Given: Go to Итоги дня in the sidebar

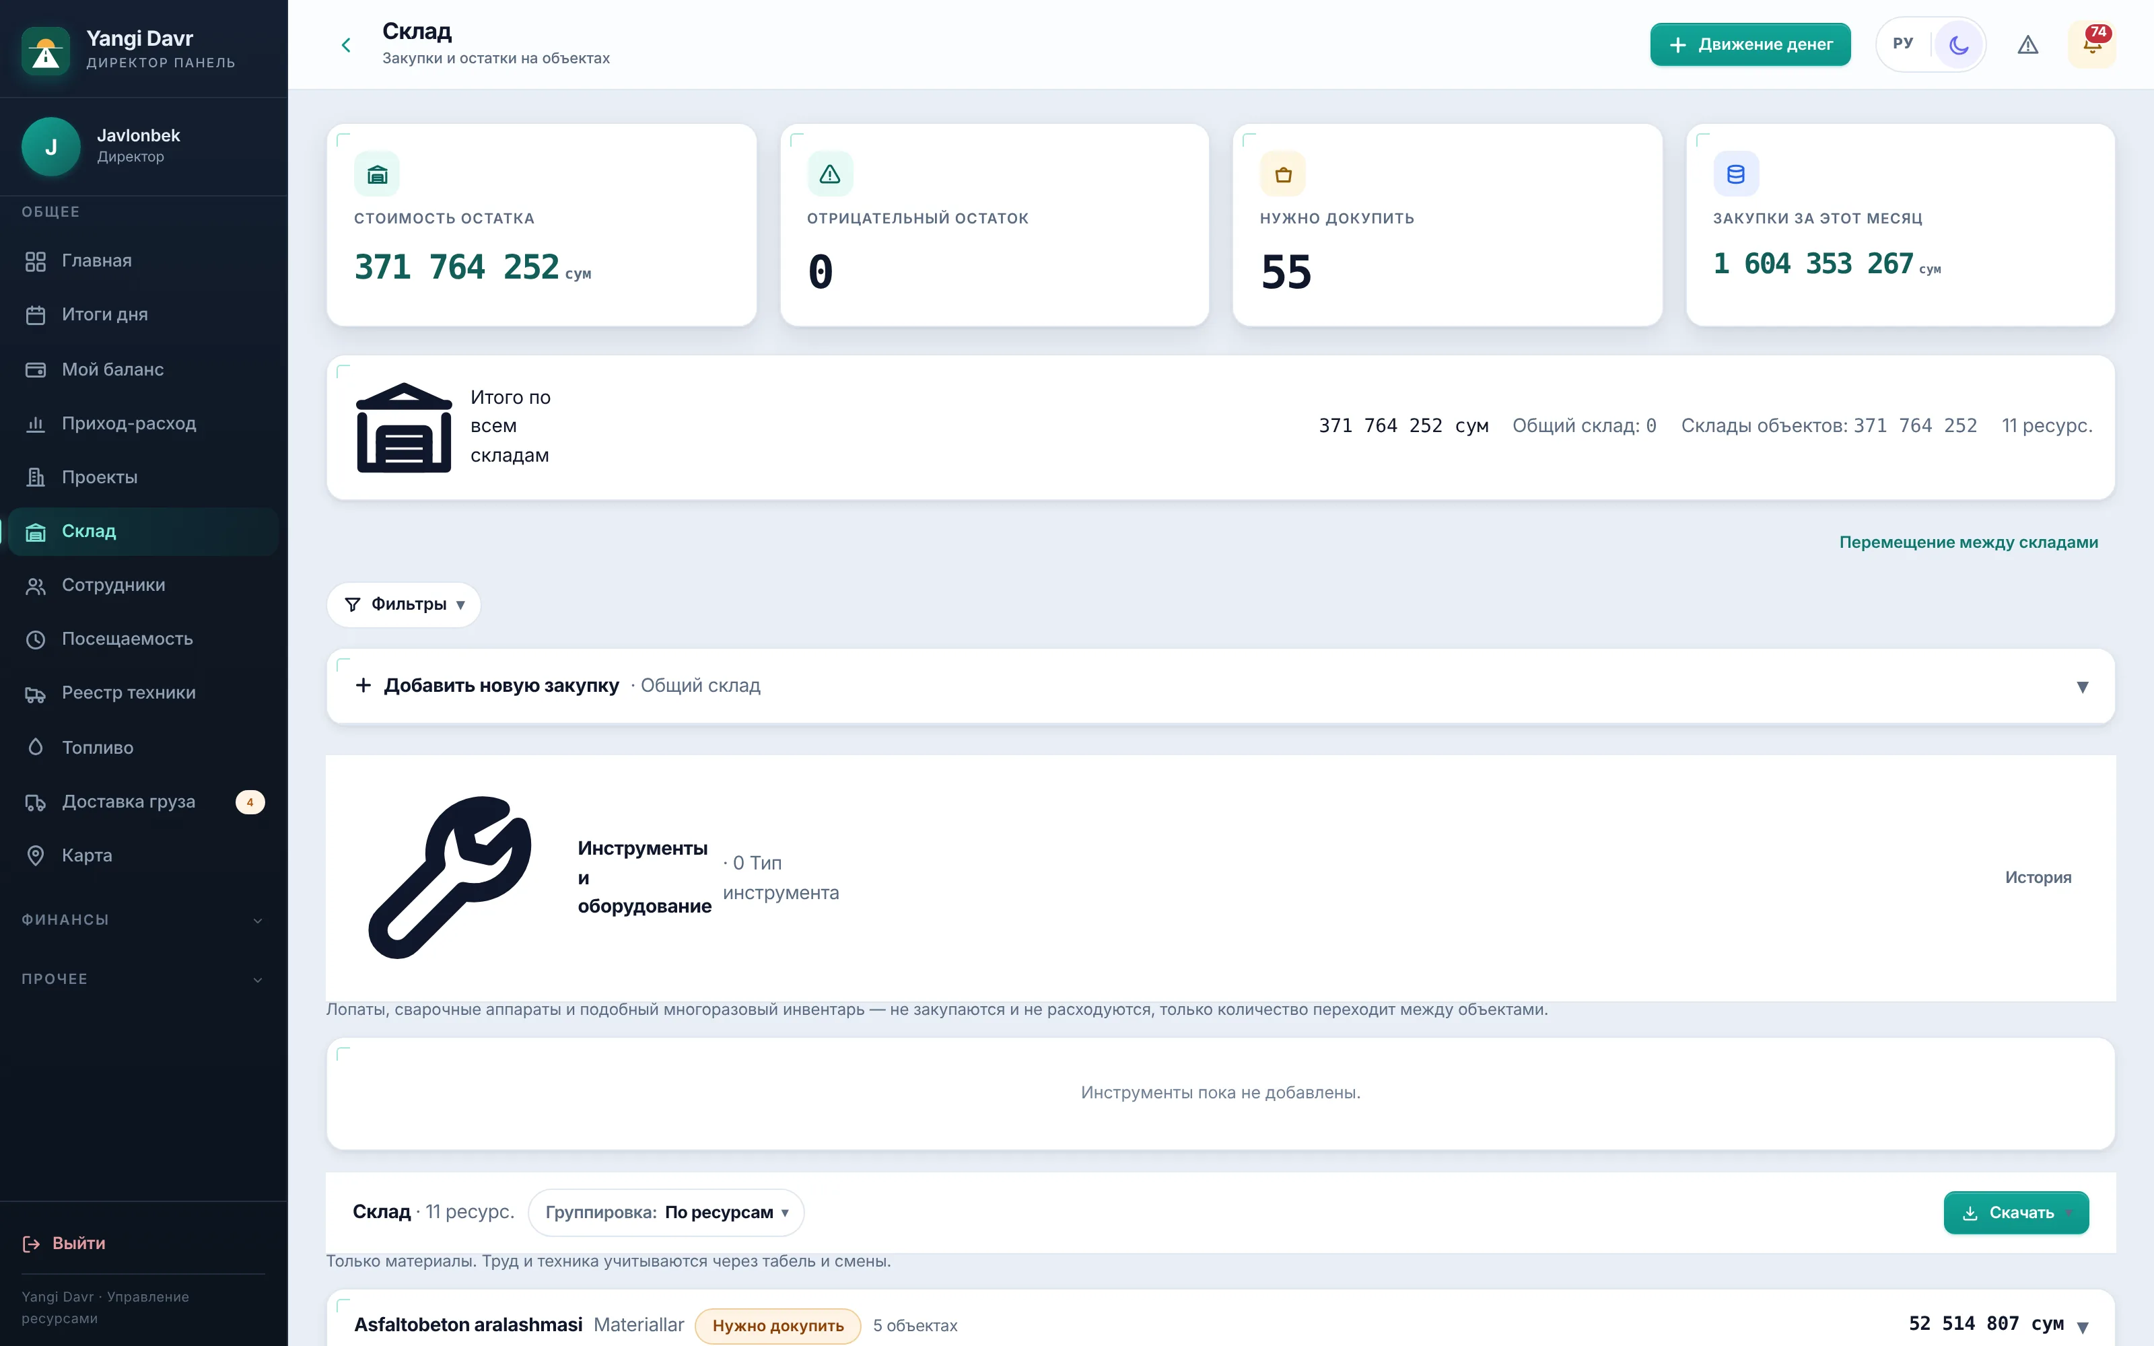Looking at the screenshot, I should [x=143, y=315].
